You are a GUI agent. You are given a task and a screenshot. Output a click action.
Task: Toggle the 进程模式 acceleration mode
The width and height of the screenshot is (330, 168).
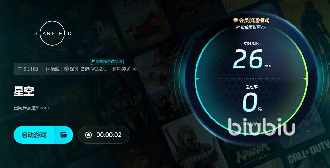121,69
